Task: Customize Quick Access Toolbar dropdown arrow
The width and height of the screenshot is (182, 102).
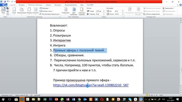Action: click(15, 1)
